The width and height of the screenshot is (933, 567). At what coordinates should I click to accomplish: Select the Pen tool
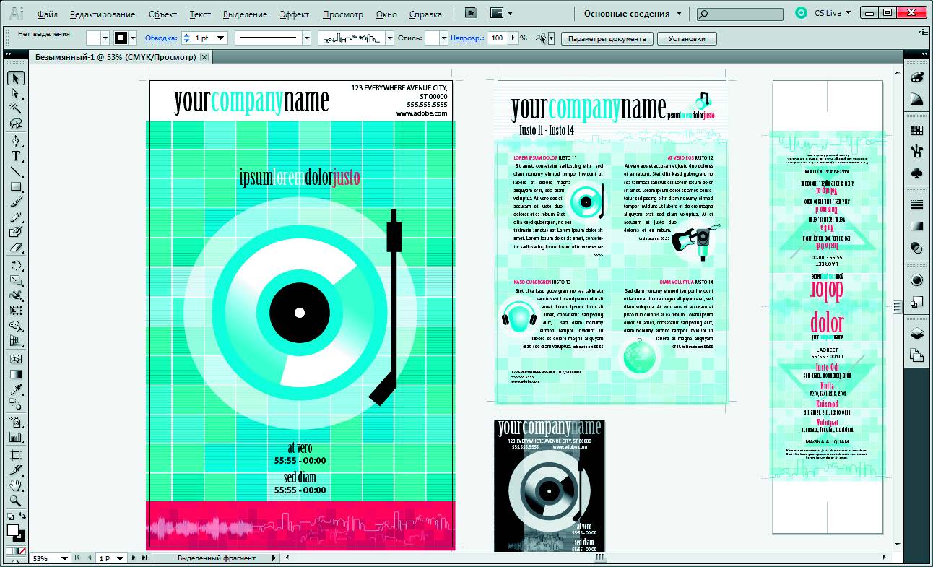pyautogui.click(x=16, y=141)
